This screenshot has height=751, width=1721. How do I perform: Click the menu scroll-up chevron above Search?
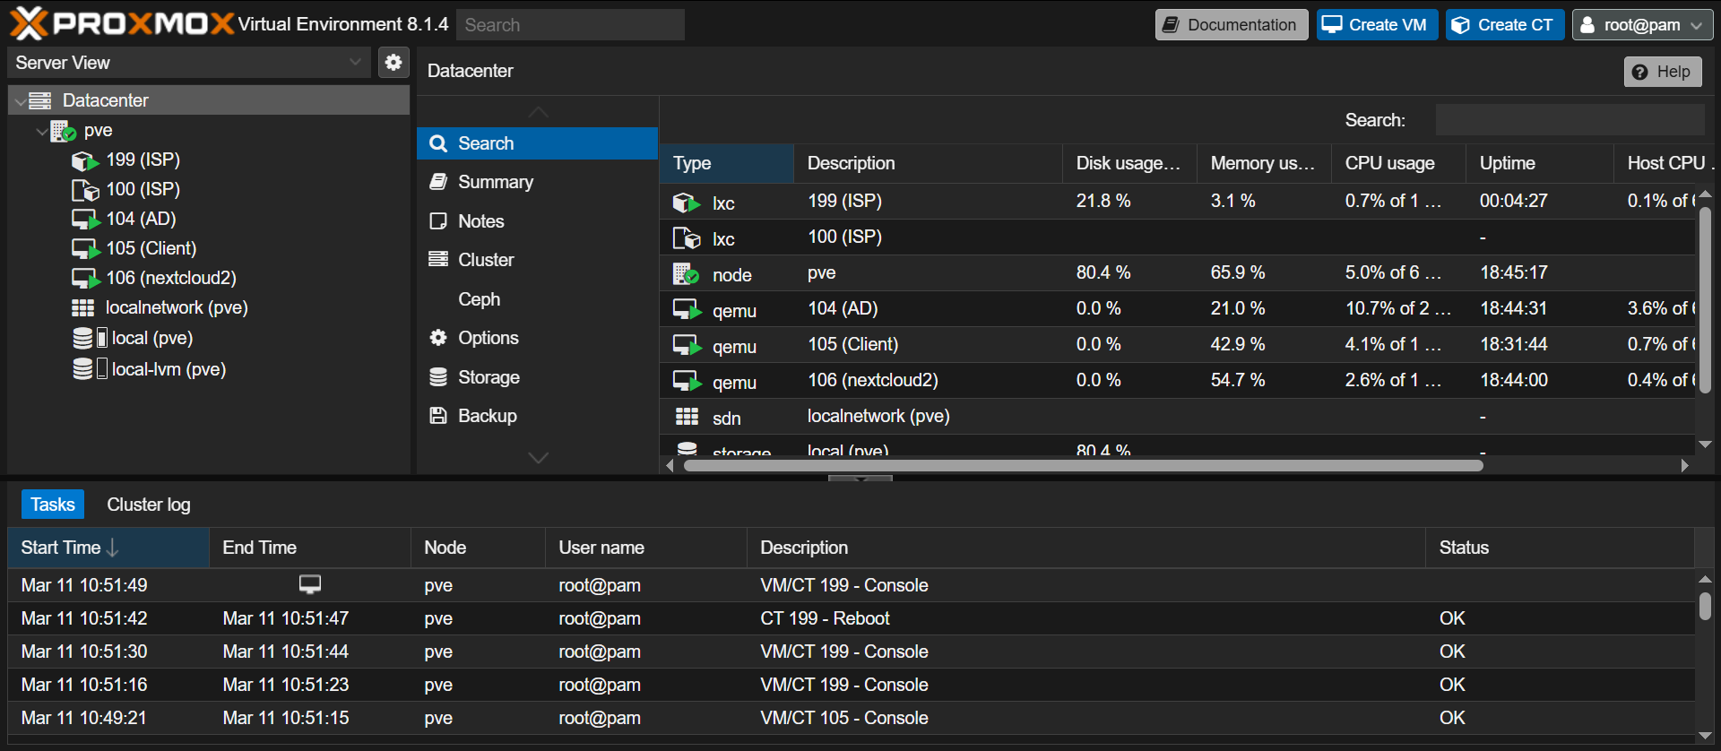pyautogui.click(x=538, y=112)
